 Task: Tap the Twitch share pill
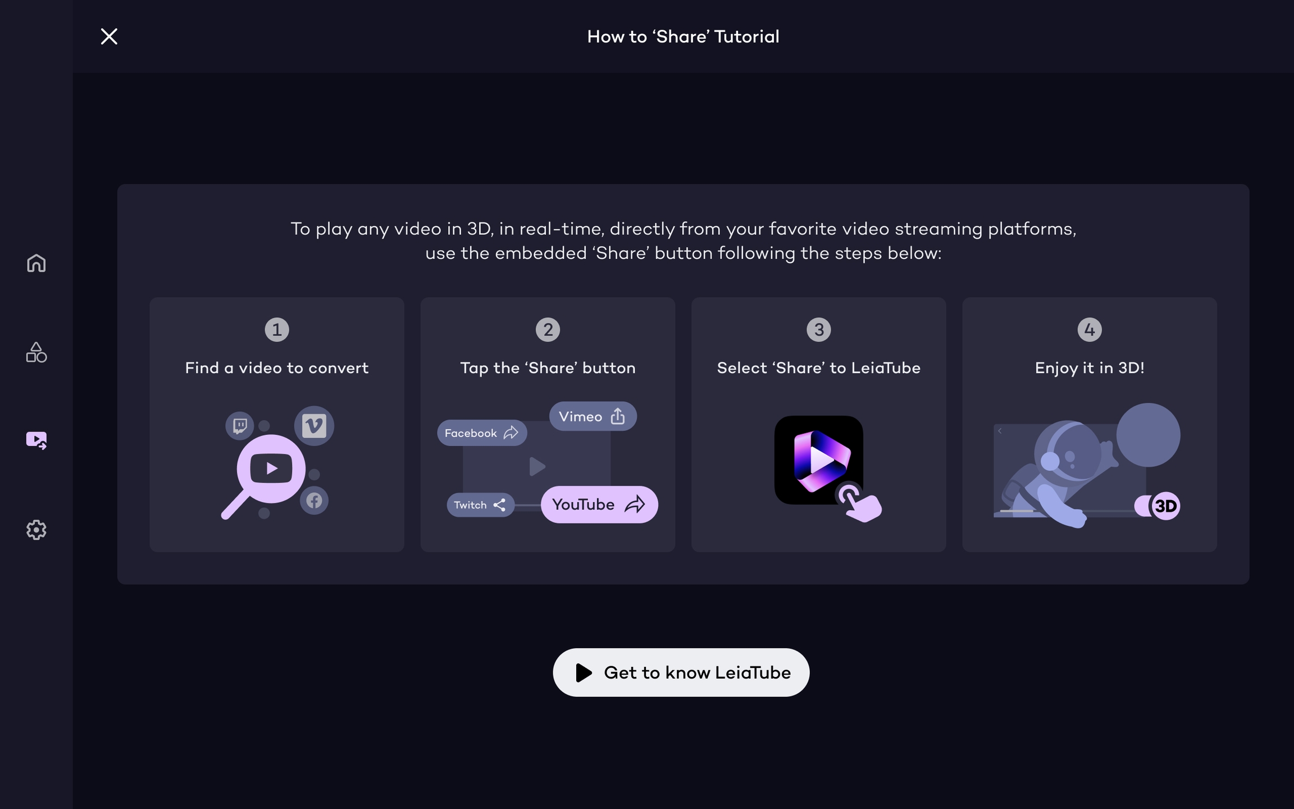[x=480, y=505]
